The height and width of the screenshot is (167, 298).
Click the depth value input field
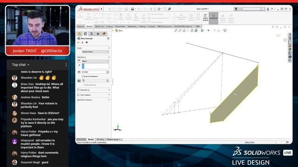tap(94, 72)
